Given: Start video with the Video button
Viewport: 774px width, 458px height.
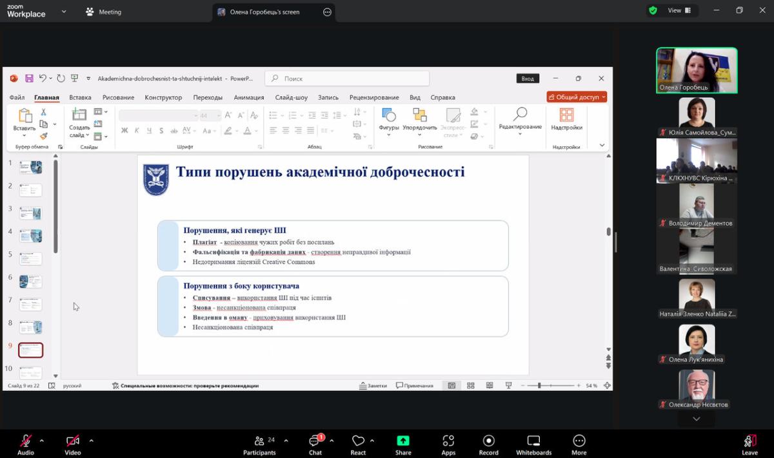Looking at the screenshot, I should pyautogui.click(x=73, y=441).
